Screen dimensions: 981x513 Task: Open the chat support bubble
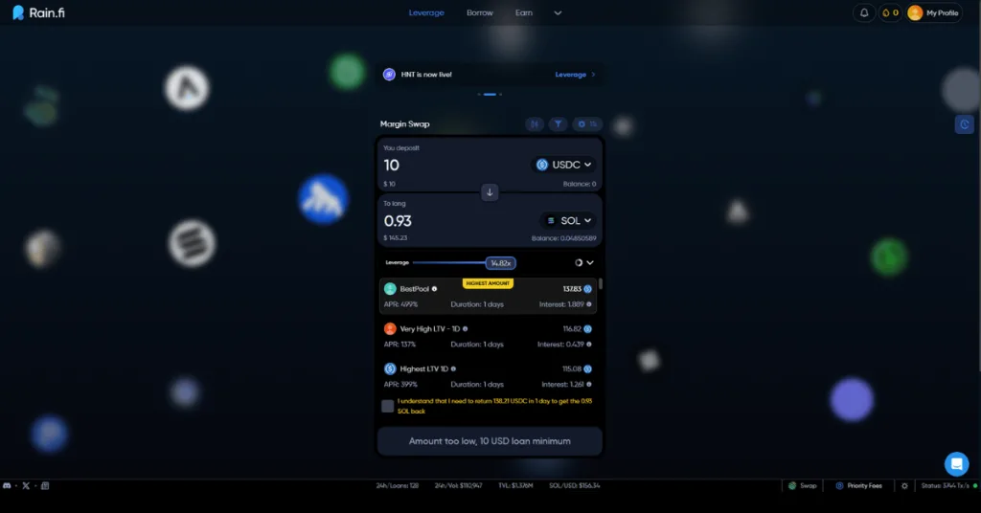956,463
